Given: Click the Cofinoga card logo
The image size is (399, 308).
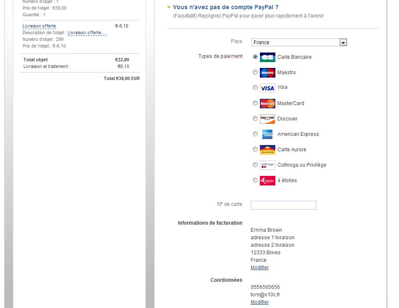Looking at the screenshot, I should click(x=267, y=165).
